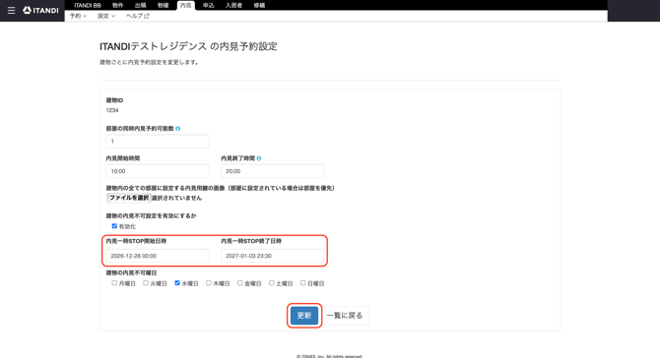Uncheck the 水曜日 checkbox
This screenshot has height=358, width=660.
pyautogui.click(x=177, y=283)
